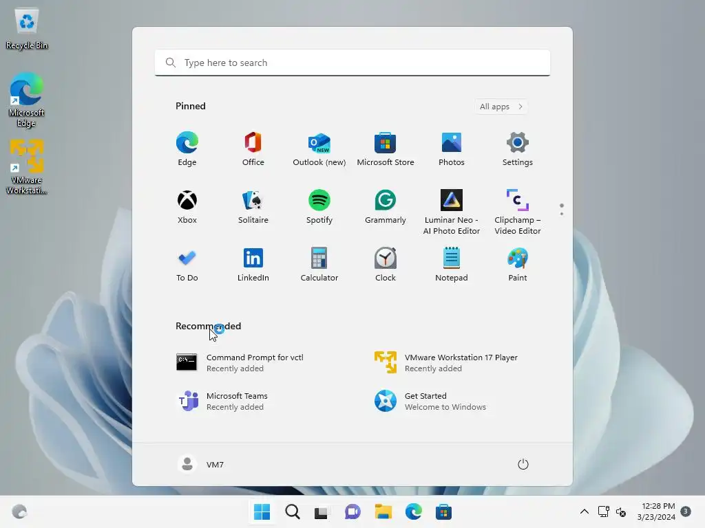This screenshot has height=528, width=705.
Task: Click the All apps button
Action: pyautogui.click(x=501, y=107)
